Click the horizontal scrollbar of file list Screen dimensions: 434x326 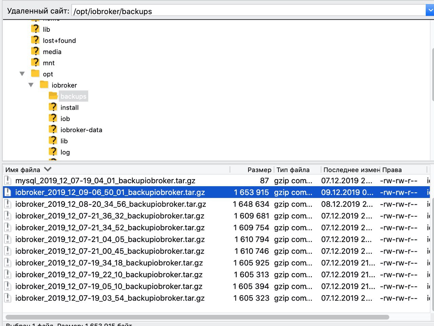pos(197,317)
